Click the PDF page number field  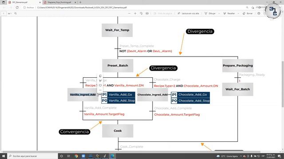(4, 13)
